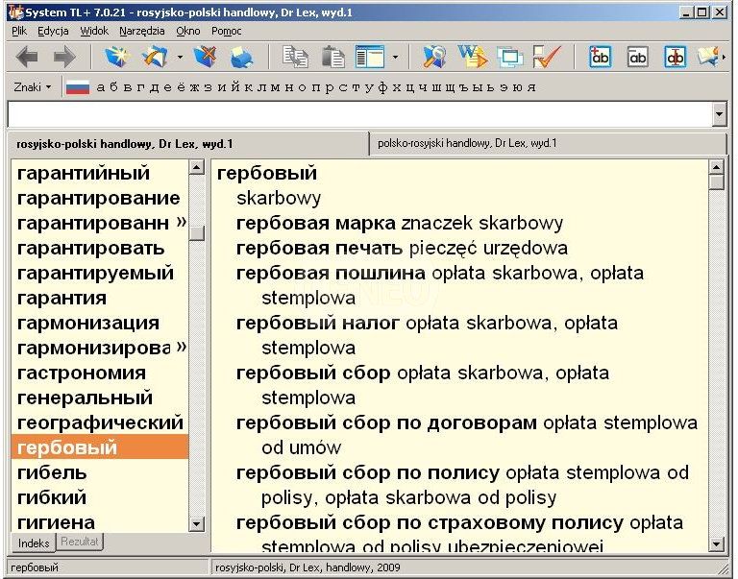Select the word гарантия in index list
The image size is (738, 579).
point(61,298)
